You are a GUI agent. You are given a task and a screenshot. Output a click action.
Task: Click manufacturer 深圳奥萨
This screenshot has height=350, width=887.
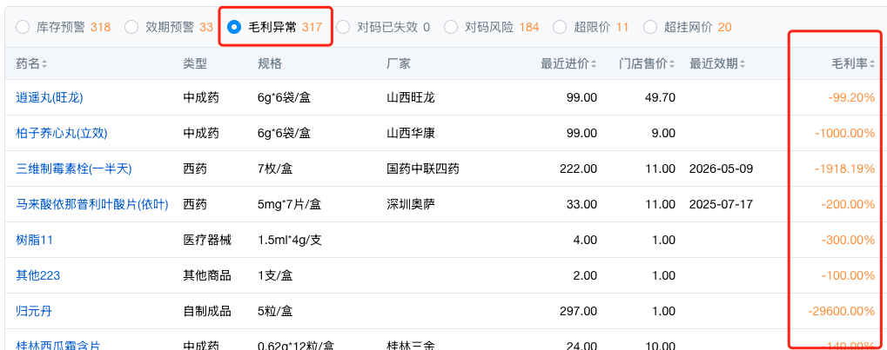[411, 204]
